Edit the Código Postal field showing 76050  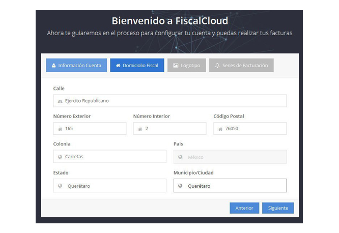click(x=250, y=128)
